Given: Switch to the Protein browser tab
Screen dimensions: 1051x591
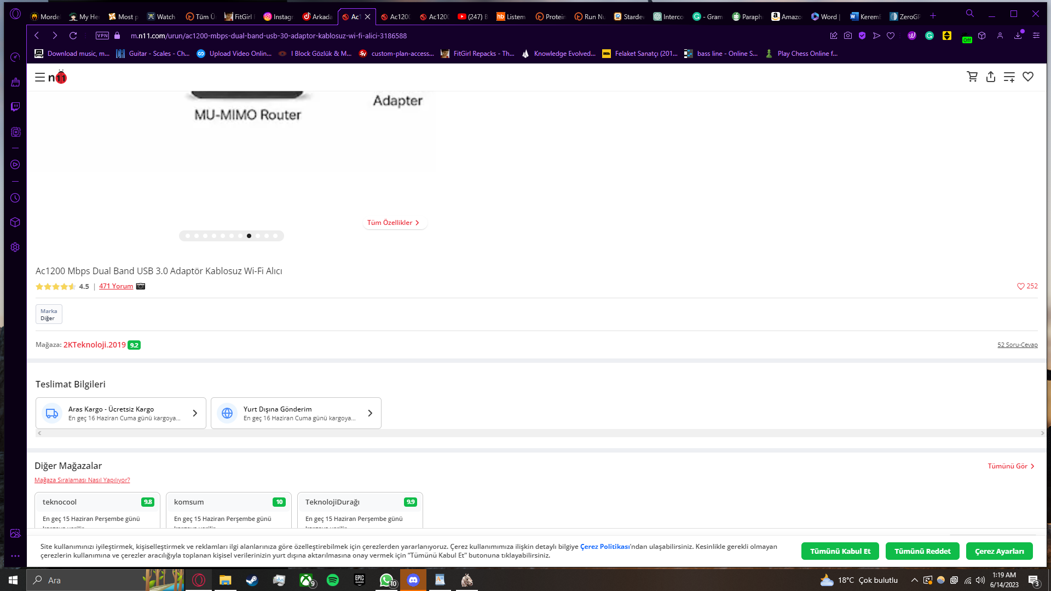Looking at the screenshot, I should point(550,16).
